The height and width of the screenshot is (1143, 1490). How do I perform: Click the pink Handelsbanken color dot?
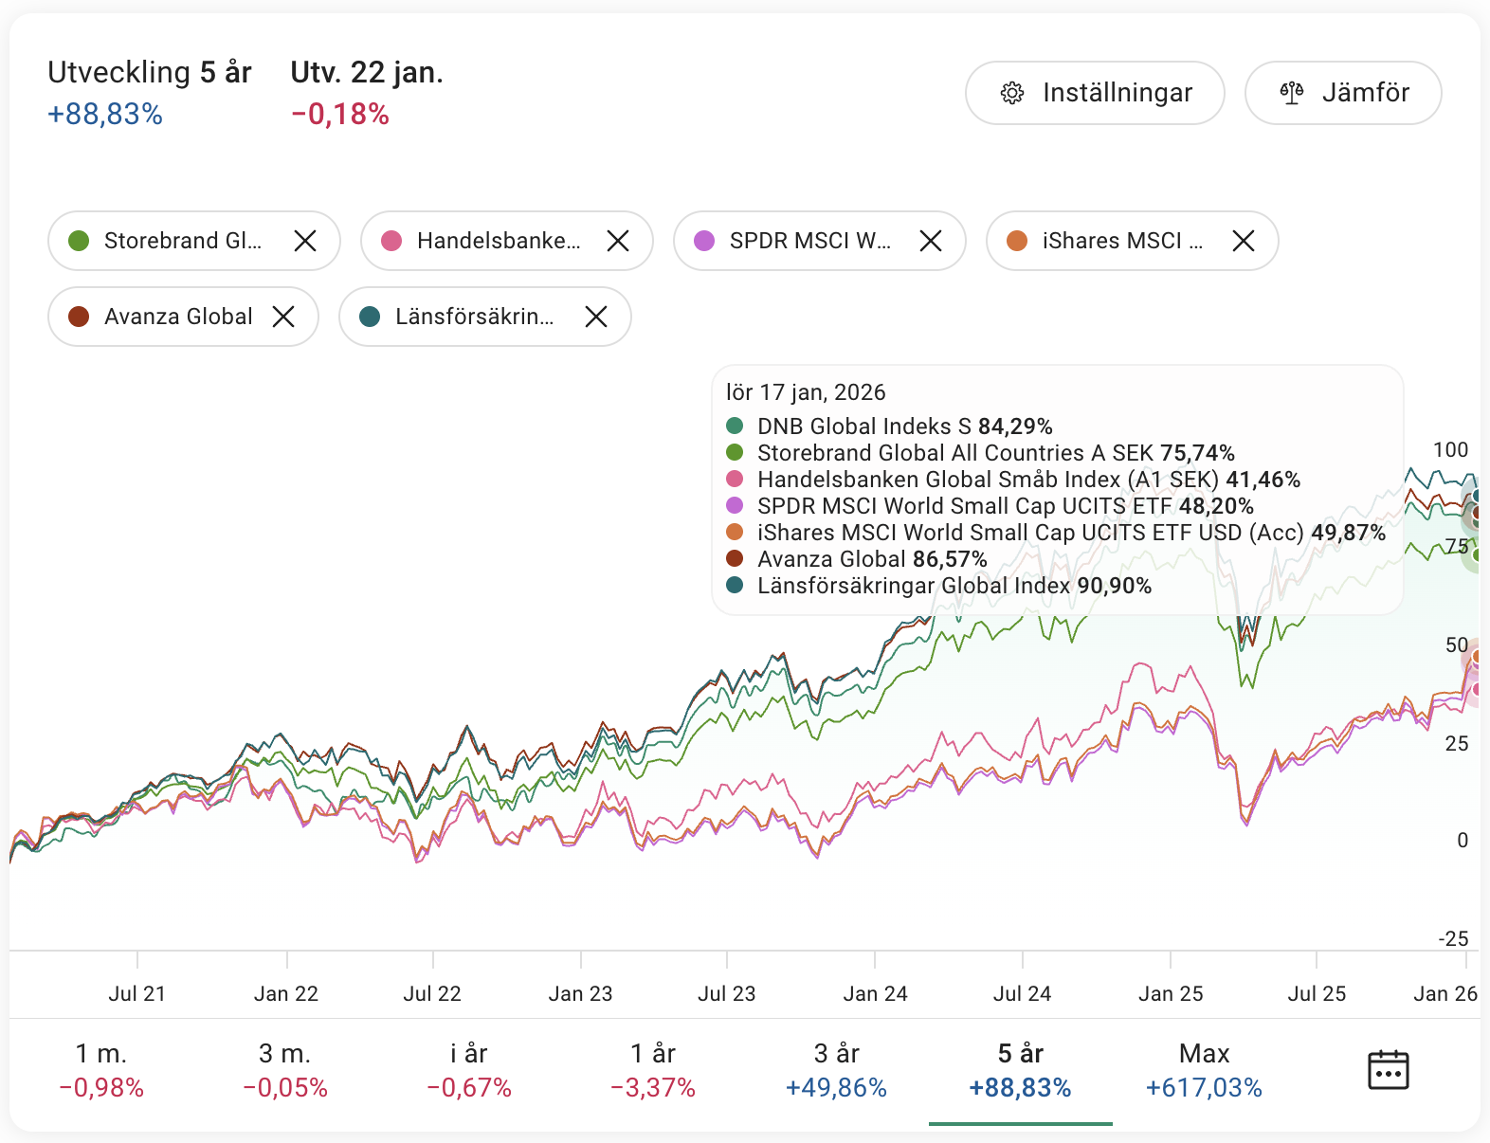click(x=391, y=241)
